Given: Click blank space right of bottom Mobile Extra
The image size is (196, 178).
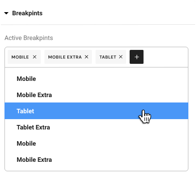Looking at the screenshot, I should point(120,160).
